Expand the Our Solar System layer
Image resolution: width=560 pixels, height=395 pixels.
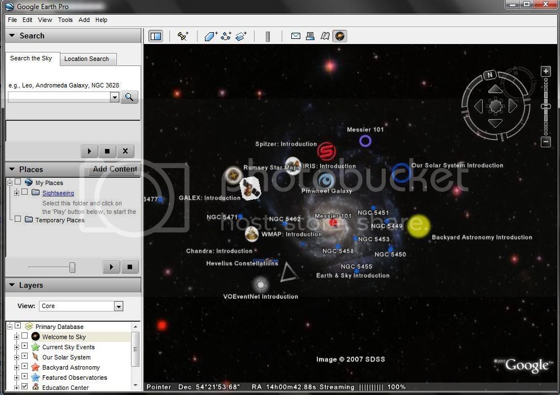[16, 357]
